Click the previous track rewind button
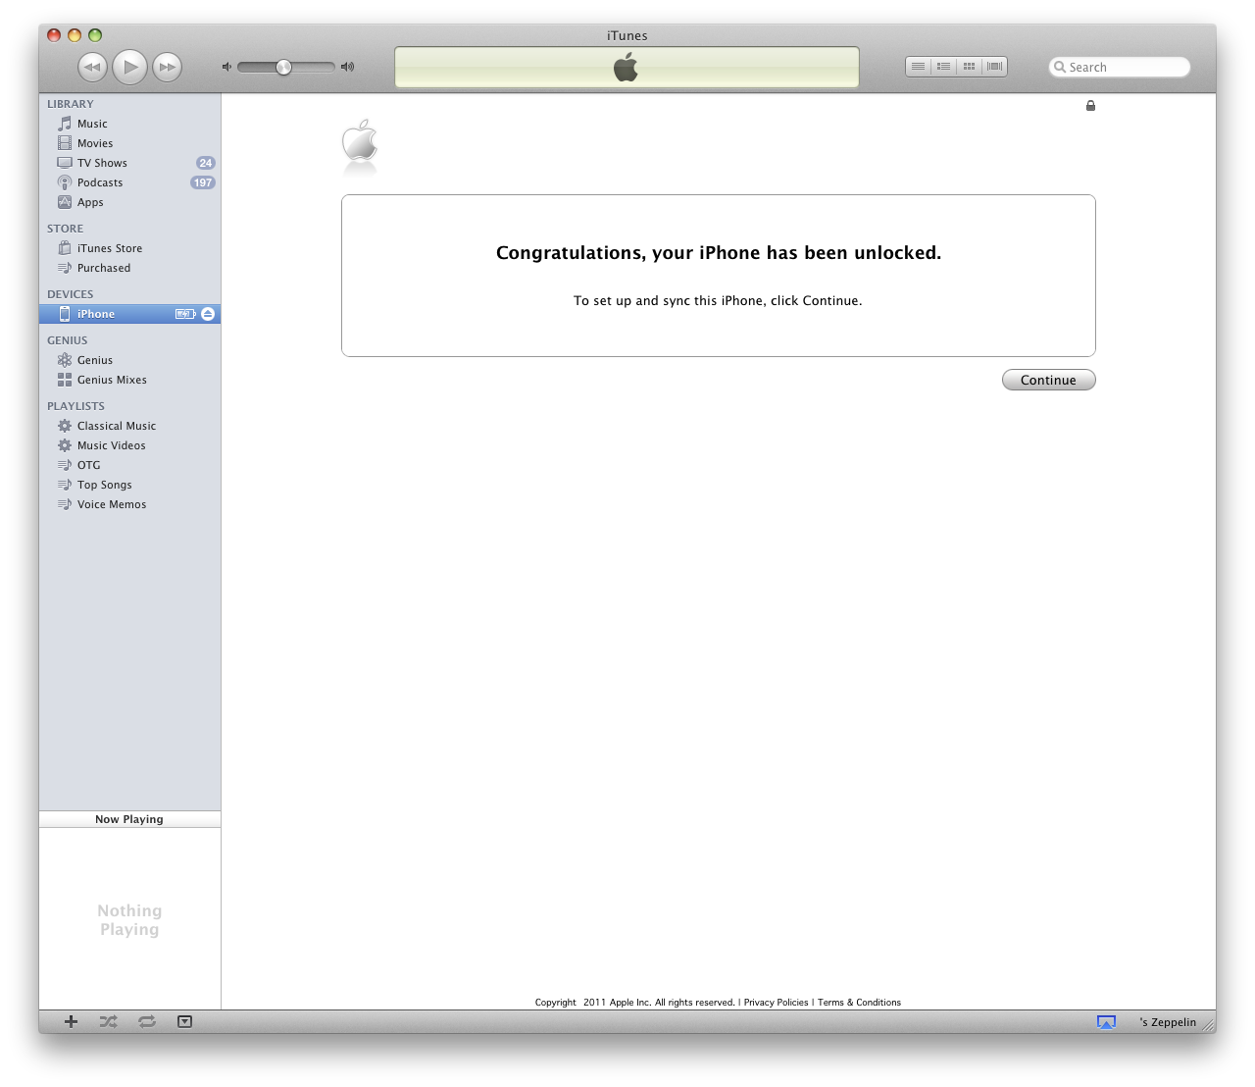The image size is (1255, 1087). pyautogui.click(x=92, y=67)
